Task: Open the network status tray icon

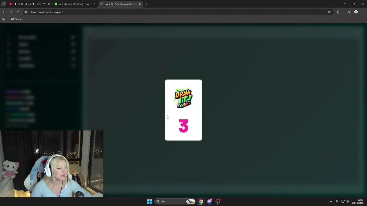Action: (x=343, y=201)
